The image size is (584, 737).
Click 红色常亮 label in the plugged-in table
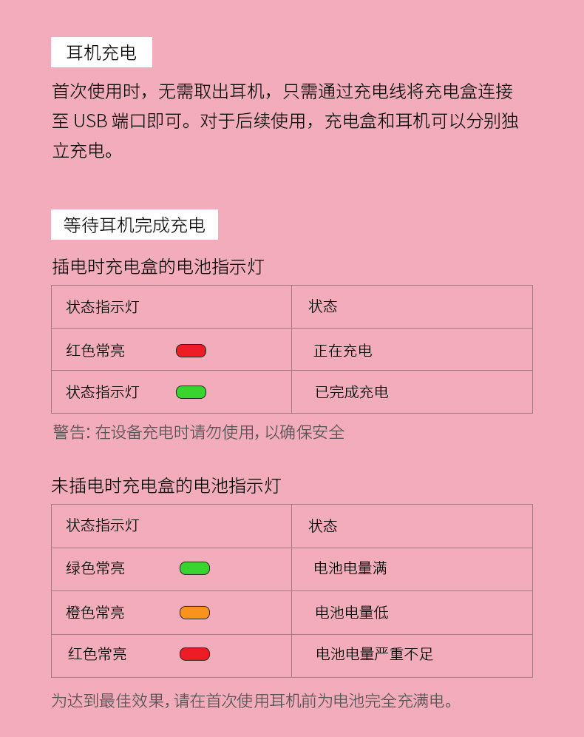[95, 351]
